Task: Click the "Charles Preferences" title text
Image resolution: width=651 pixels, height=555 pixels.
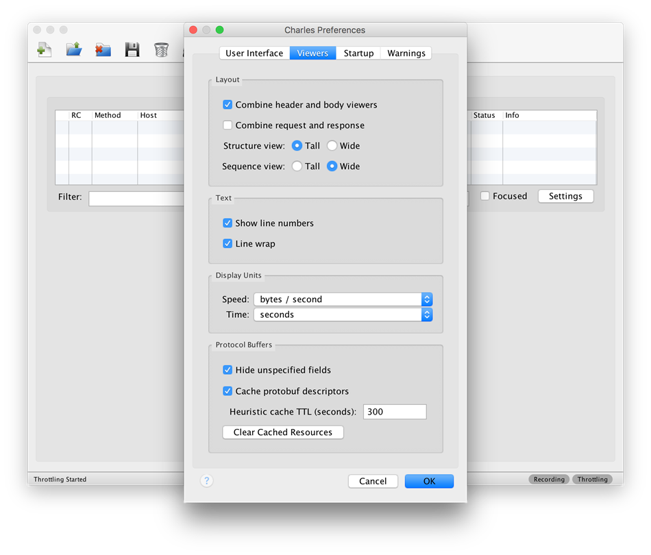Action: 325,30
